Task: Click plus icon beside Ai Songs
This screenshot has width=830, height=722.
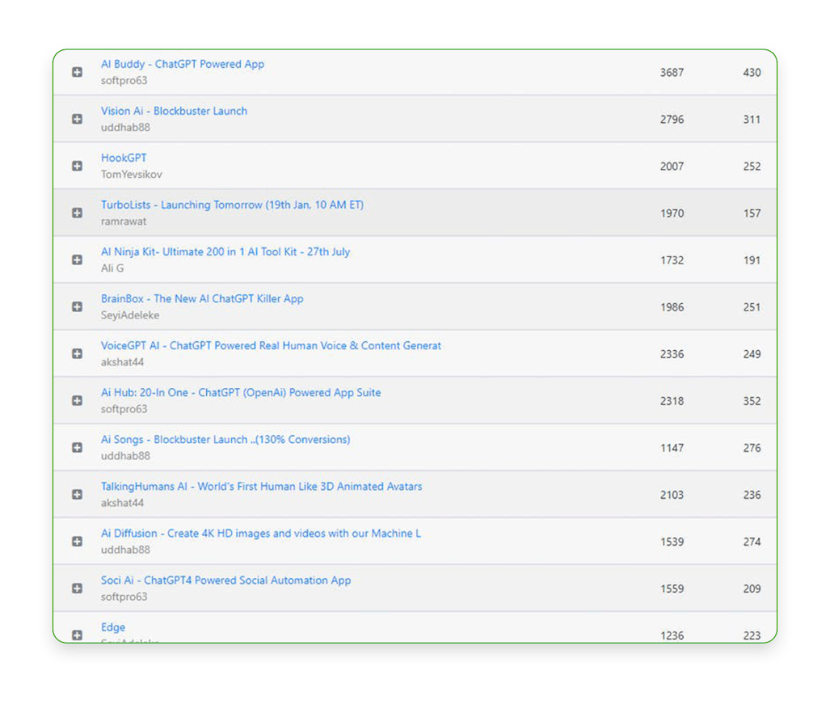Action: coord(77,447)
